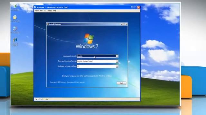Maximize the Install Windows dialog
This screenshot has width=206, height=115.
[124, 24]
